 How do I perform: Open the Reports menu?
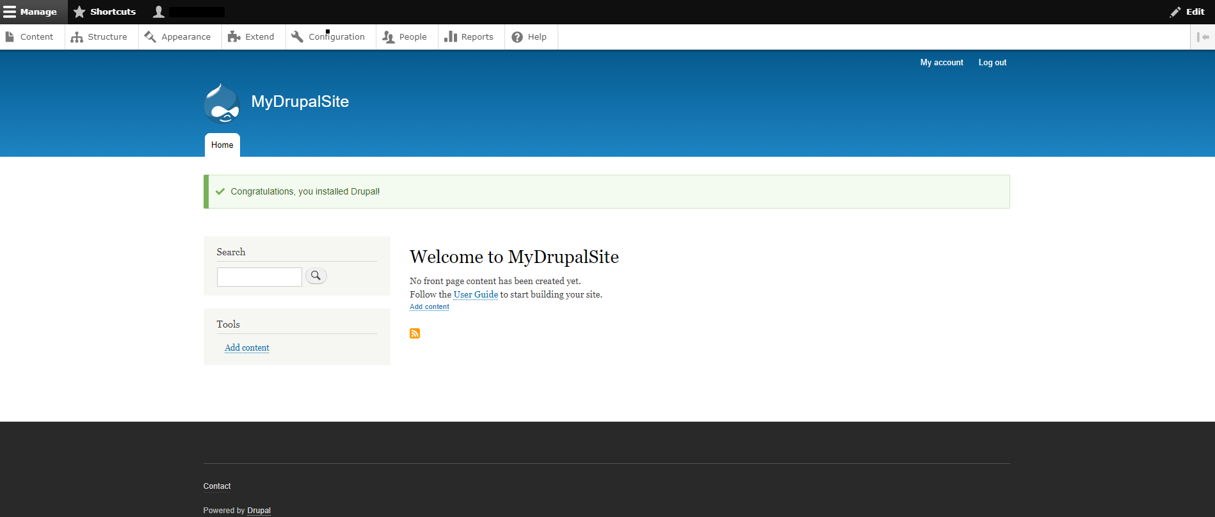469,37
